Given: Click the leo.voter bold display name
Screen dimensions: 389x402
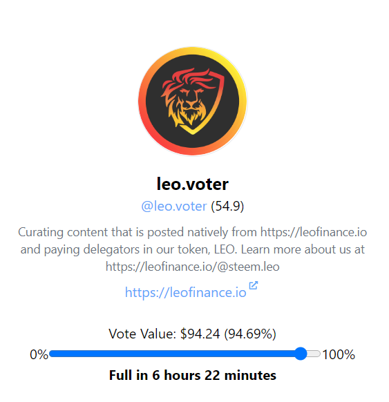Looking at the screenshot, I should pyautogui.click(x=193, y=184).
